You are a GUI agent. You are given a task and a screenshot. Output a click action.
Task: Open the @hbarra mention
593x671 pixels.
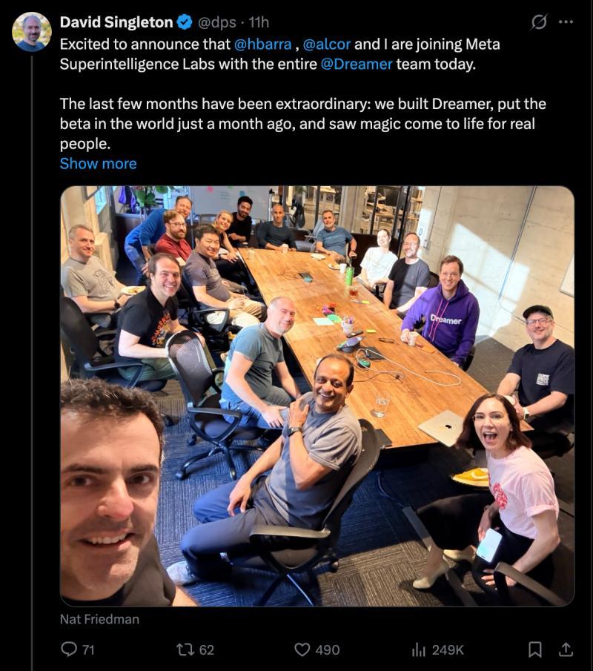(x=262, y=44)
